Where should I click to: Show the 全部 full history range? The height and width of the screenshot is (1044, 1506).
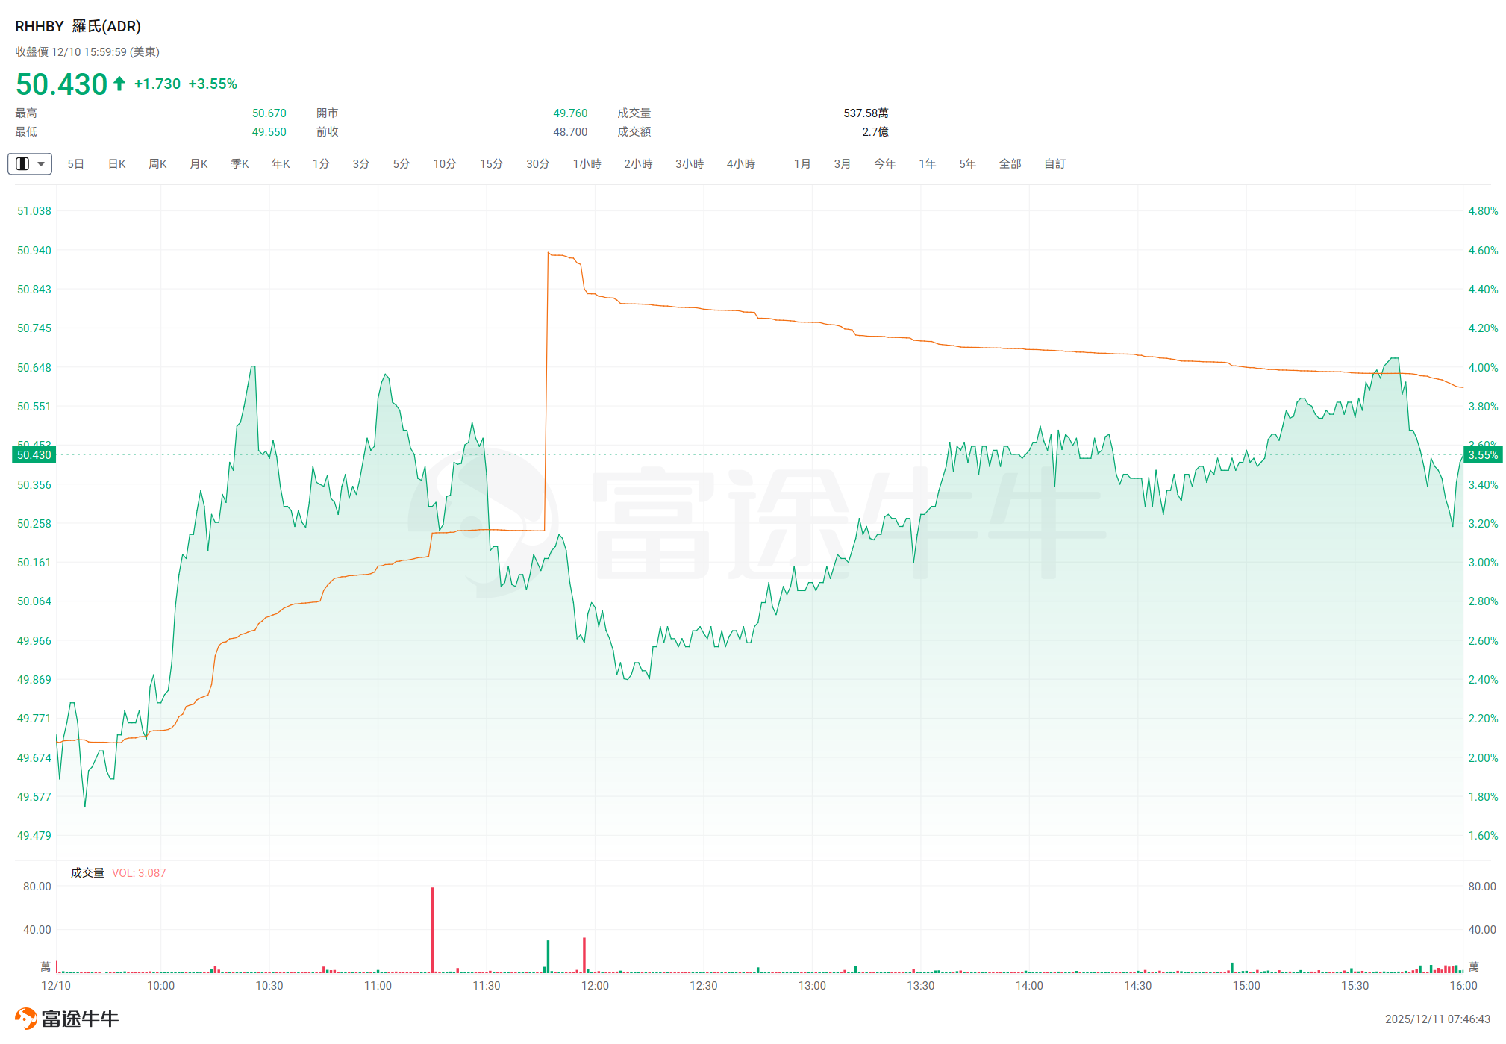[x=1010, y=163]
